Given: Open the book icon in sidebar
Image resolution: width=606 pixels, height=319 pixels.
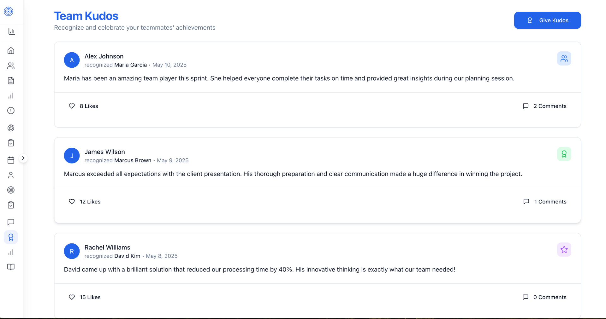Looking at the screenshot, I should (x=11, y=267).
